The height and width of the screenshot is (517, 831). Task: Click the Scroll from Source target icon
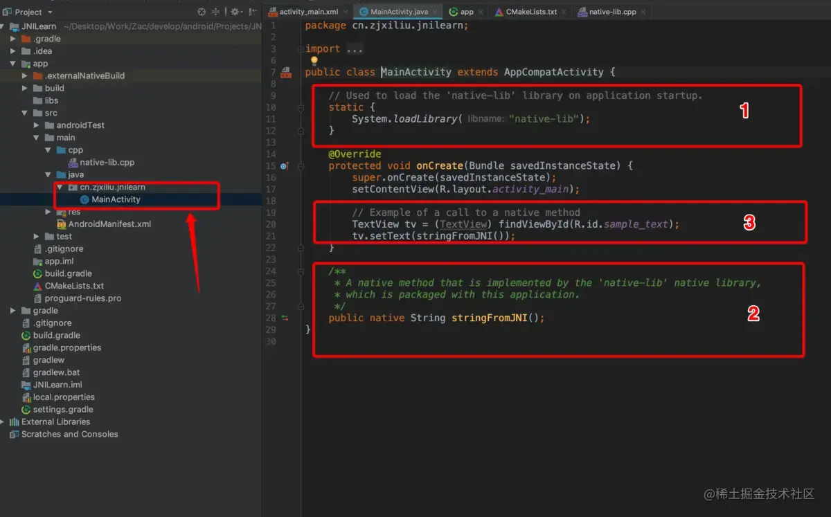point(202,12)
